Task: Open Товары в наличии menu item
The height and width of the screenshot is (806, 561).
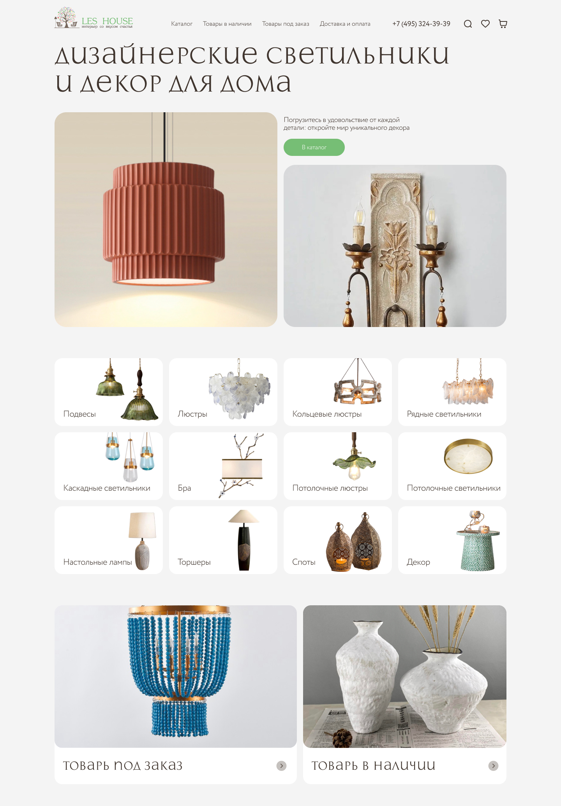Action: (227, 24)
